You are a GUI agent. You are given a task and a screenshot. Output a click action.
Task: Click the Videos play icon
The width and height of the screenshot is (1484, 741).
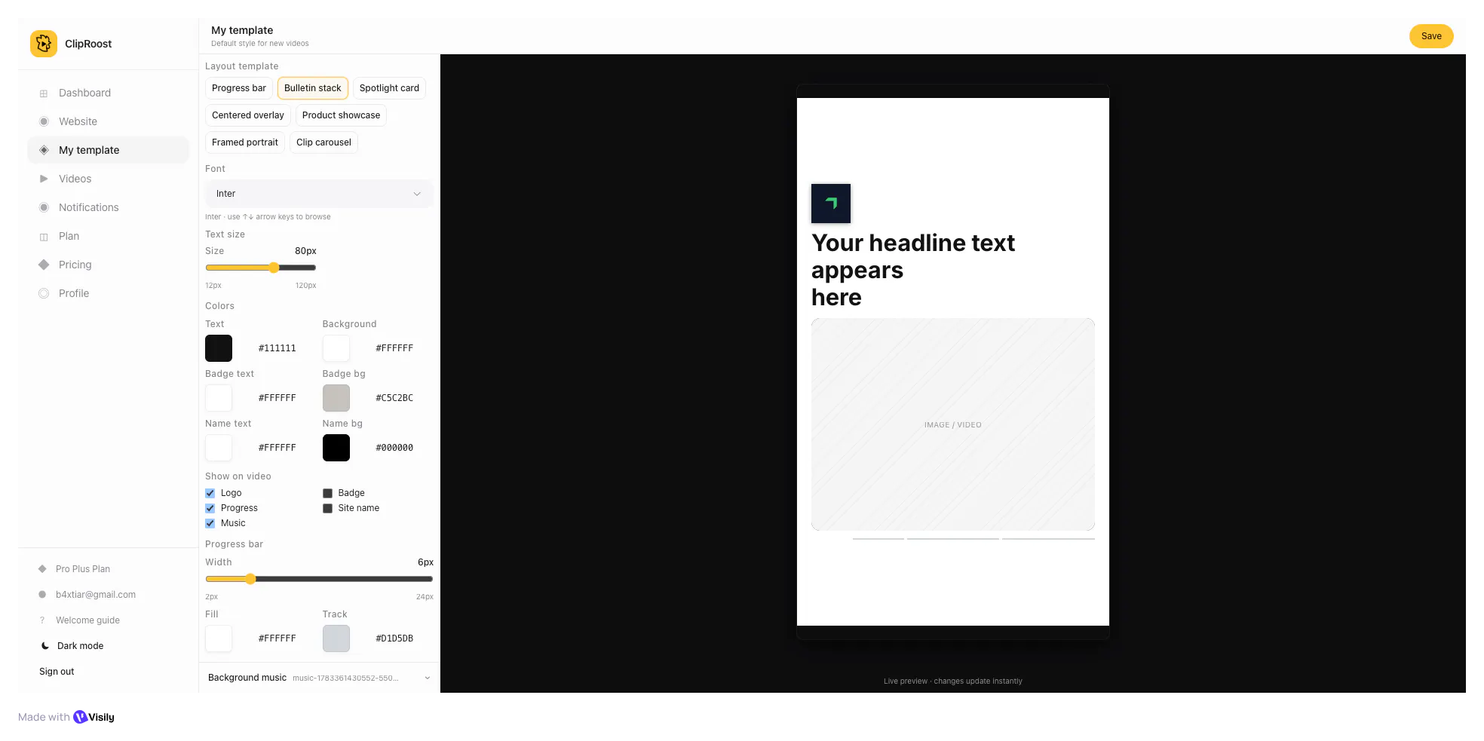pyautogui.click(x=44, y=179)
